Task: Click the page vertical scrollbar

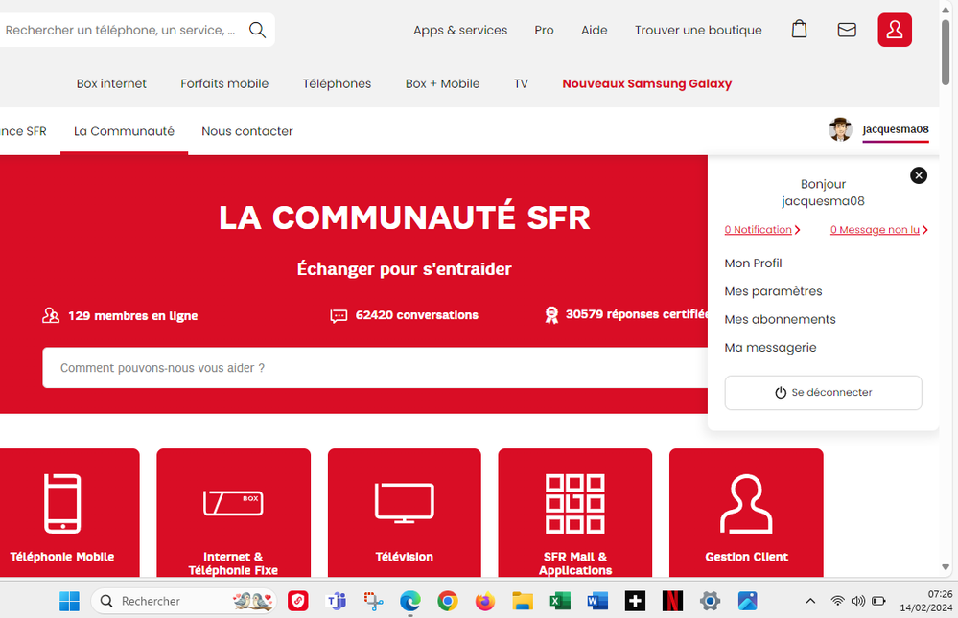Action: click(x=947, y=287)
